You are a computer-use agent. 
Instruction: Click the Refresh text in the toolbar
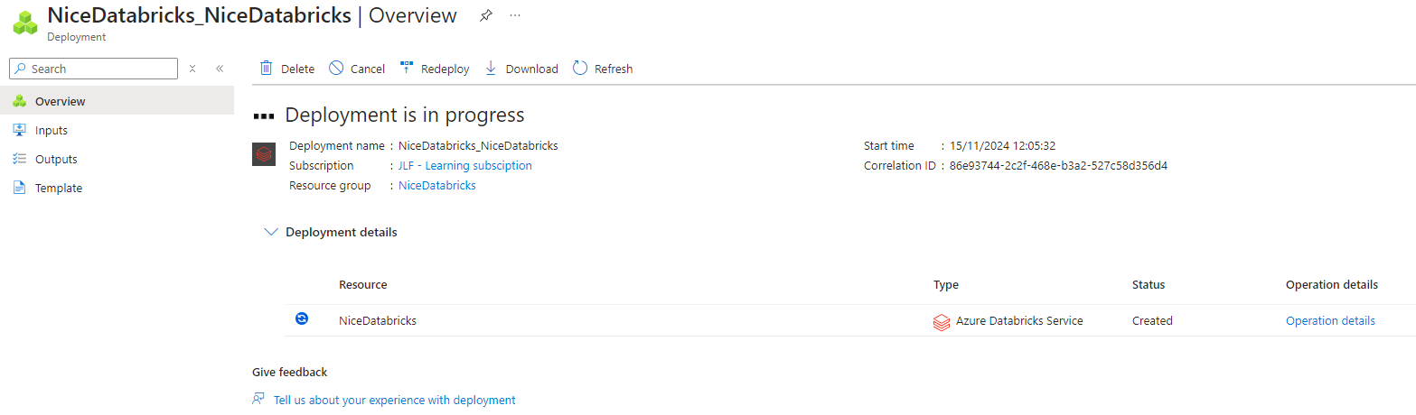click(x=614, y=69)
